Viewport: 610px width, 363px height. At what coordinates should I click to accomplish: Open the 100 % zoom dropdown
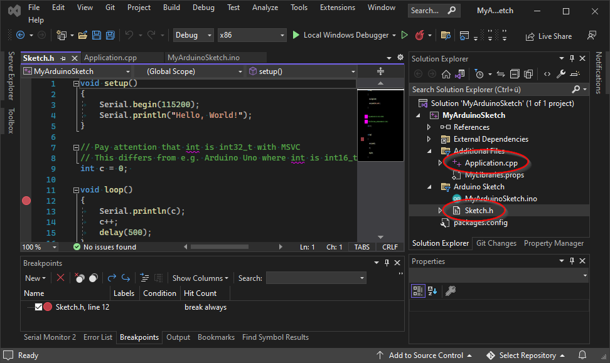(x=40, y=247)
